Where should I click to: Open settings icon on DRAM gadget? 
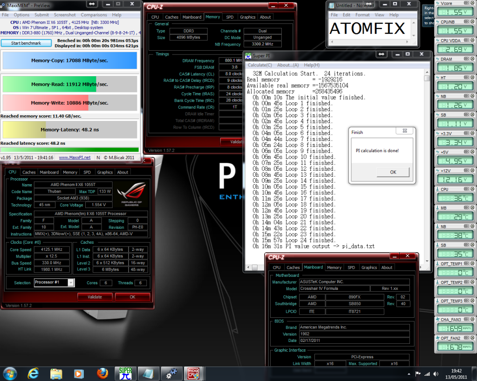pyautogui.click(x=467, y=59)
